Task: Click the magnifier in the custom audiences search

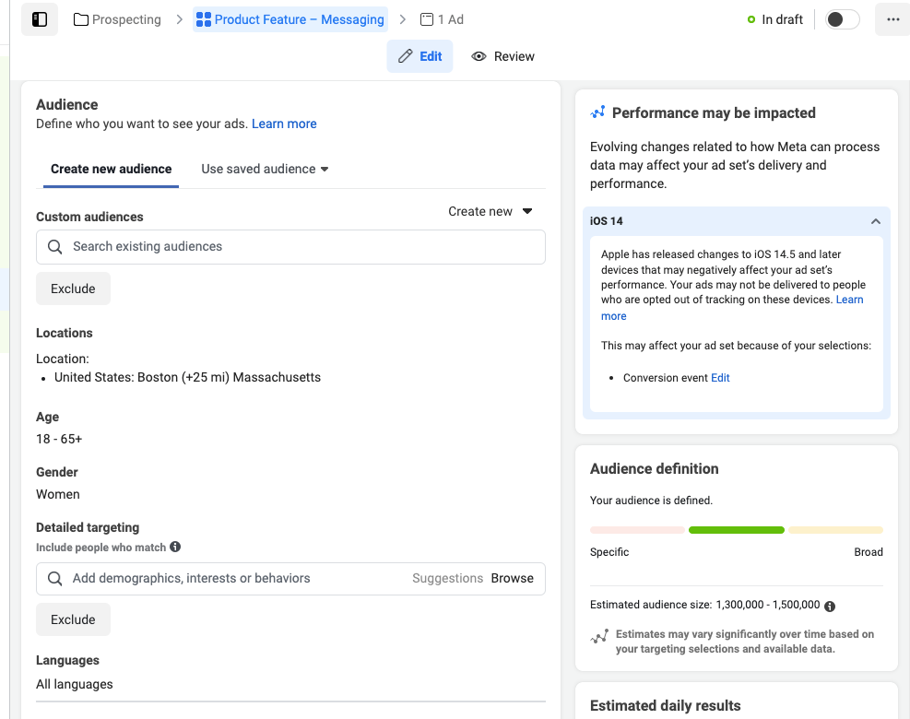Action: click(x=54, y=246)
